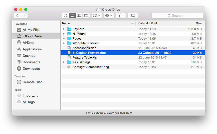Image resolution: width=217 pixels, height=134 pixels.
Task: Select the Important tag circle
Action: click(19, 95)
